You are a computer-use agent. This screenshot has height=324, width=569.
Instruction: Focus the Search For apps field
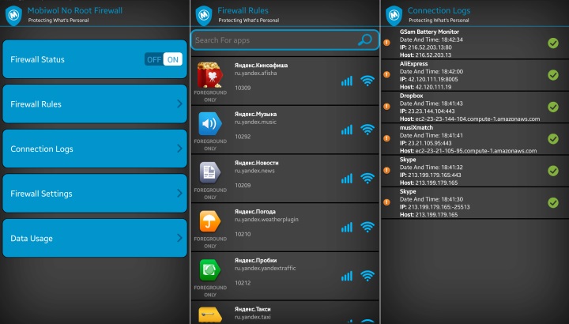pyautogui.click(x=284, y=40)
